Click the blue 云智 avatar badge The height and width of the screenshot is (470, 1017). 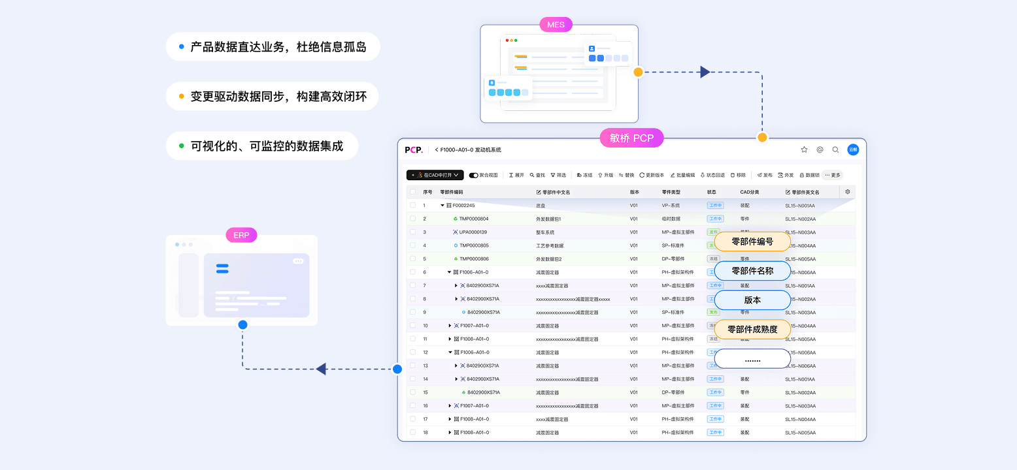click(x=854, y=149)
